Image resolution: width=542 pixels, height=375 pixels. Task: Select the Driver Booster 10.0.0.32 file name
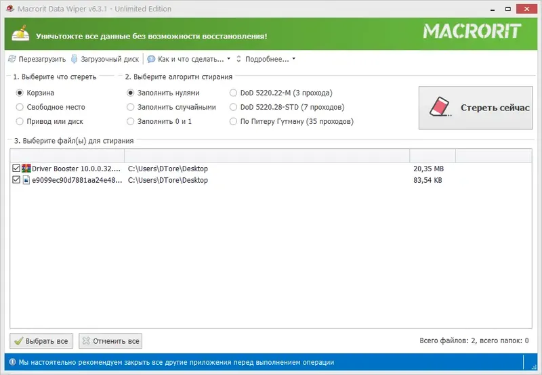76,169
